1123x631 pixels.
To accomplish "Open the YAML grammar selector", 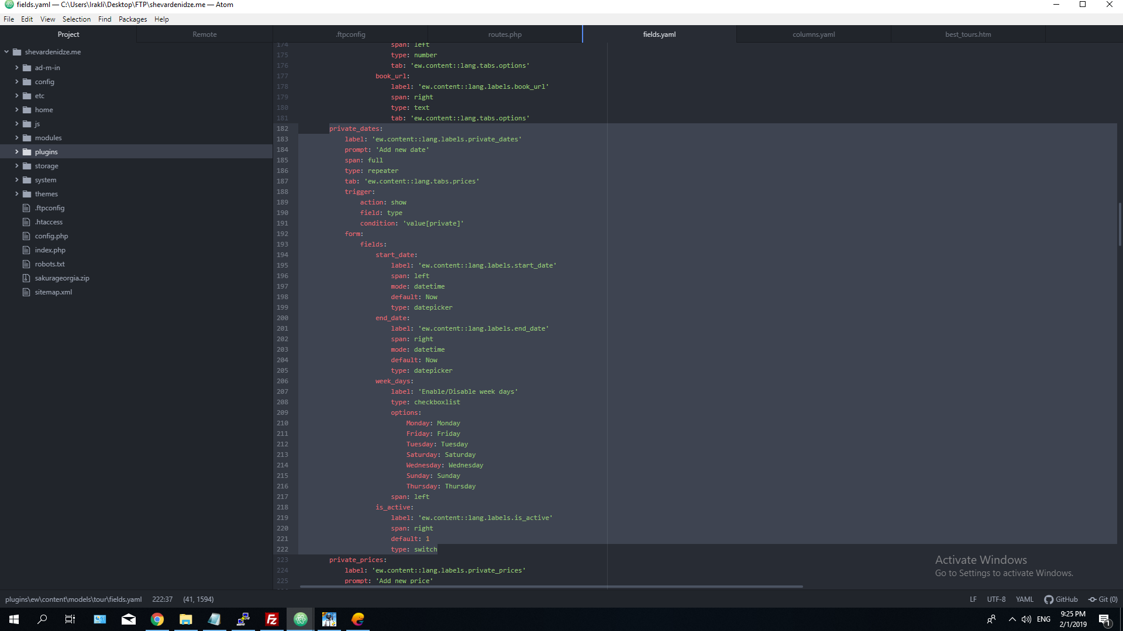I will pyautogui.click(x=1025, y=599).
